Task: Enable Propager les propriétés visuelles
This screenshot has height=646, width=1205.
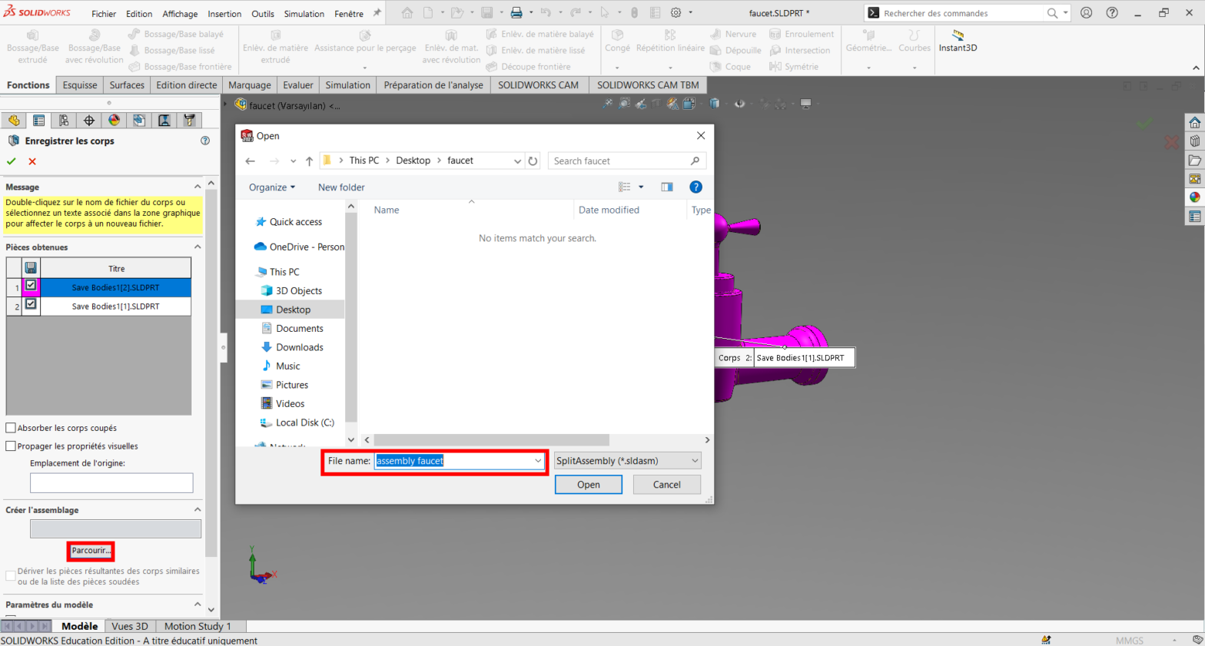Action: tap(11, 446)
